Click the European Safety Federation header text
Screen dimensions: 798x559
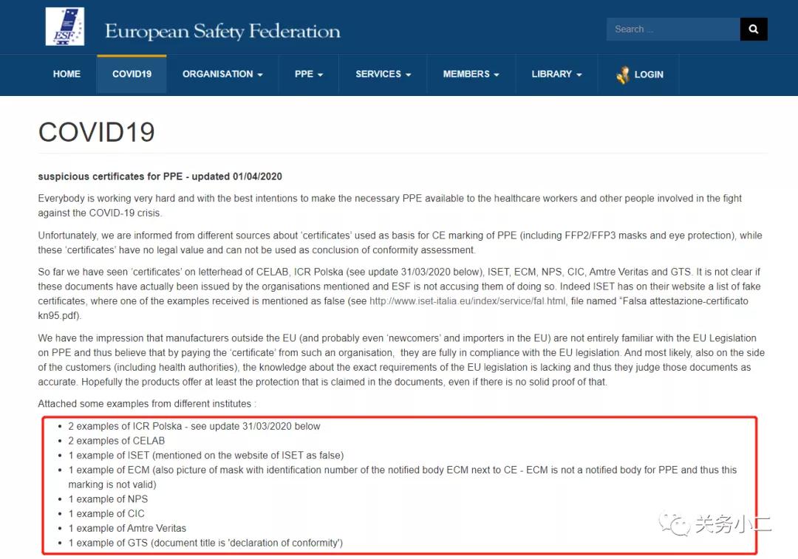tap(223, 30)
